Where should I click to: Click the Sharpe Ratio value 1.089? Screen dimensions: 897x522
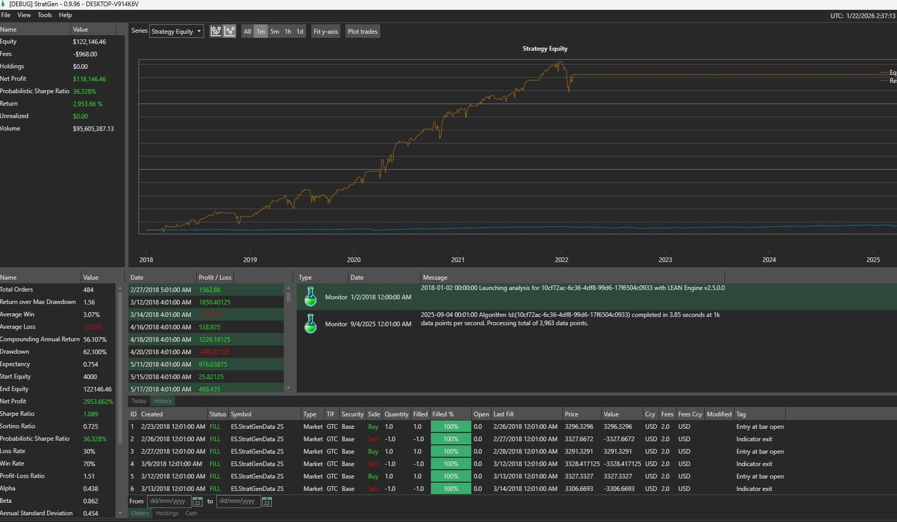tap(91, 414)
